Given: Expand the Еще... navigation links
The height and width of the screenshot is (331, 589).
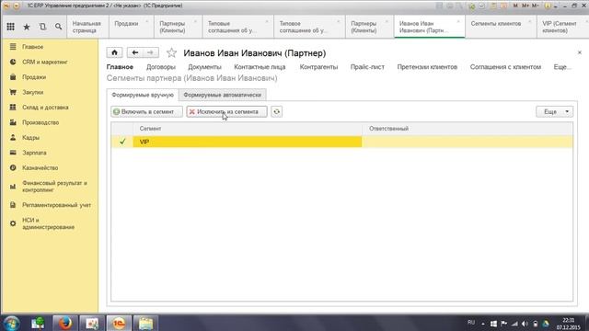Looking at the screenshot, I should click(562, 67).
